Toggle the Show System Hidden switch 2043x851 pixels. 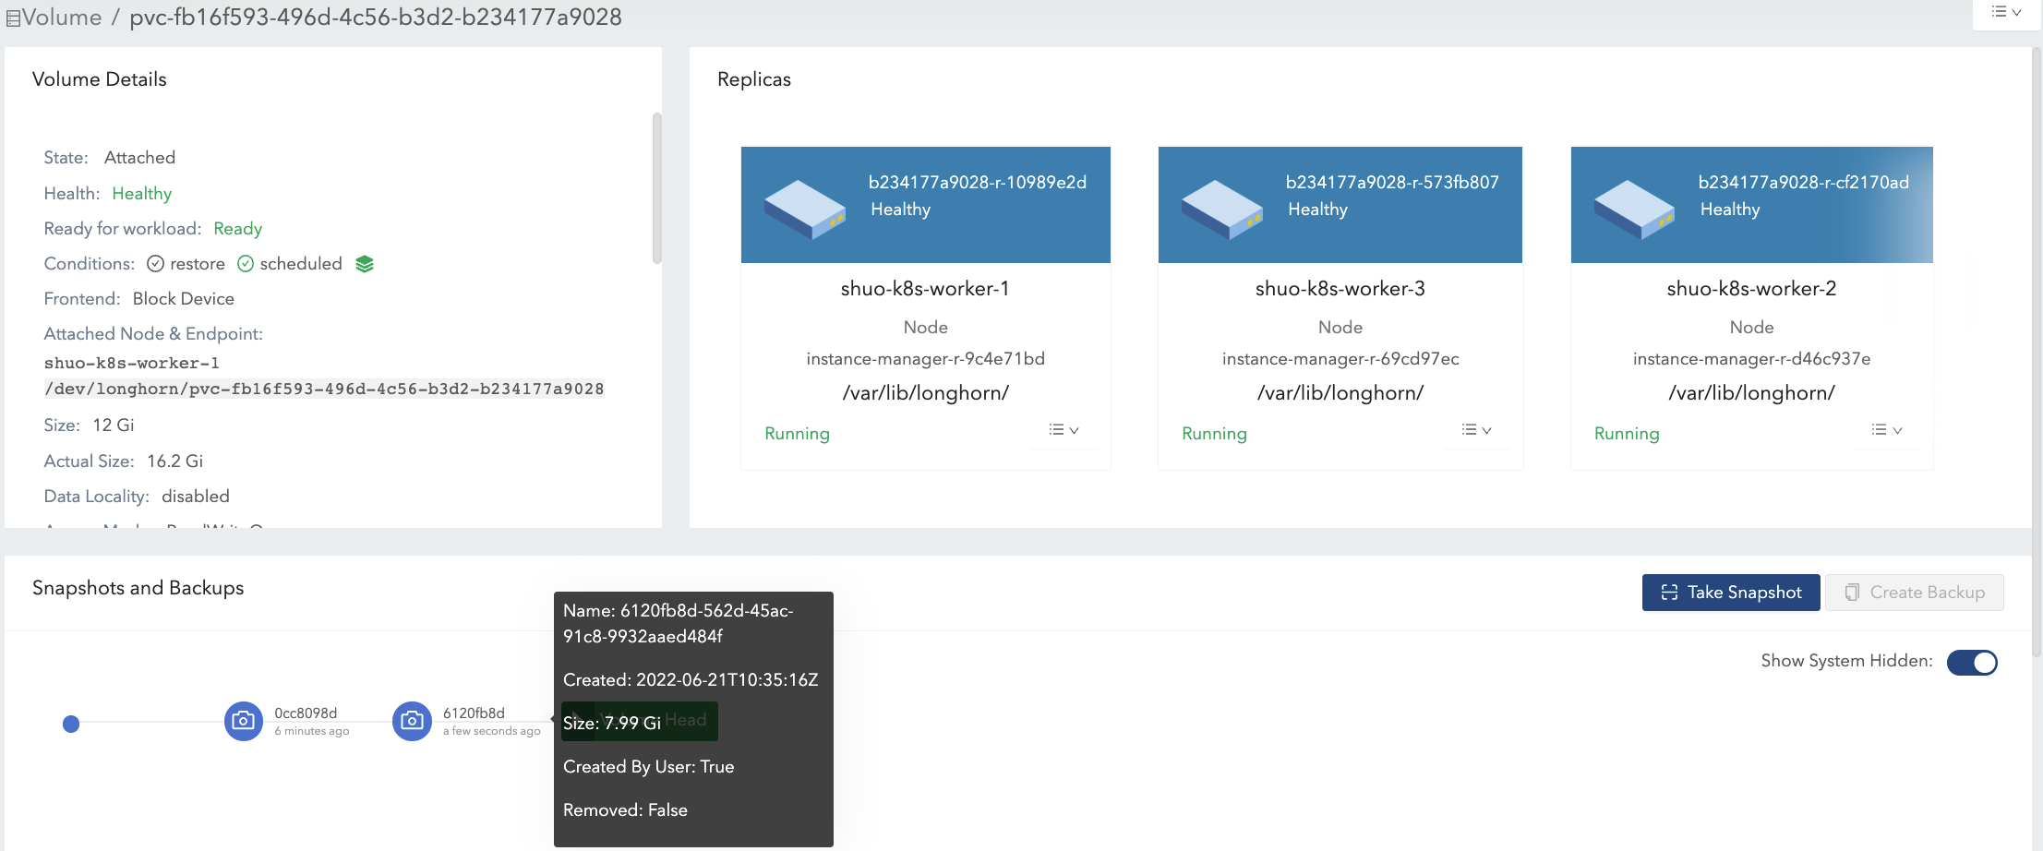click(x=1971, y=662)
